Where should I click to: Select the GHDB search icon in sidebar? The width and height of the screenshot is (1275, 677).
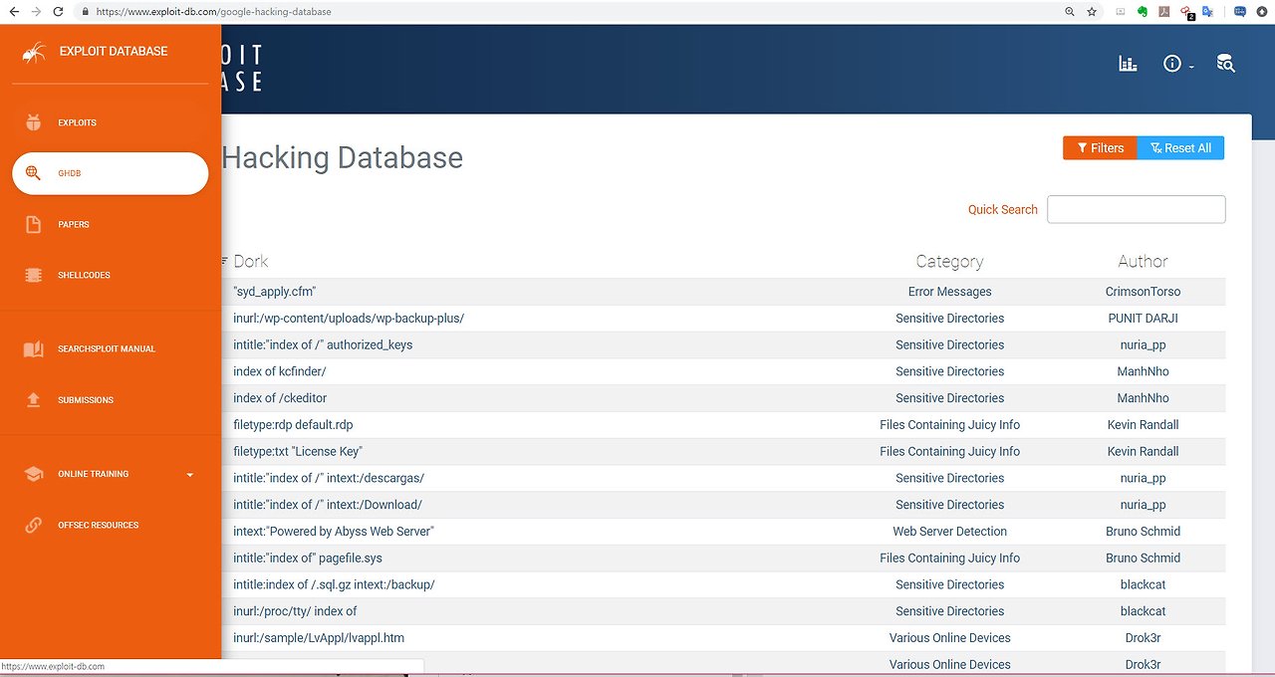click(34, 173)
